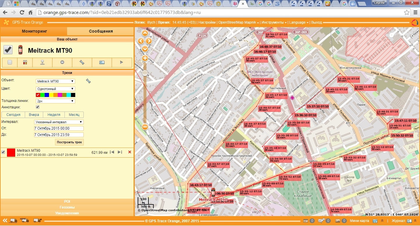Select the Неделя period button

click(x=54, y=115)
